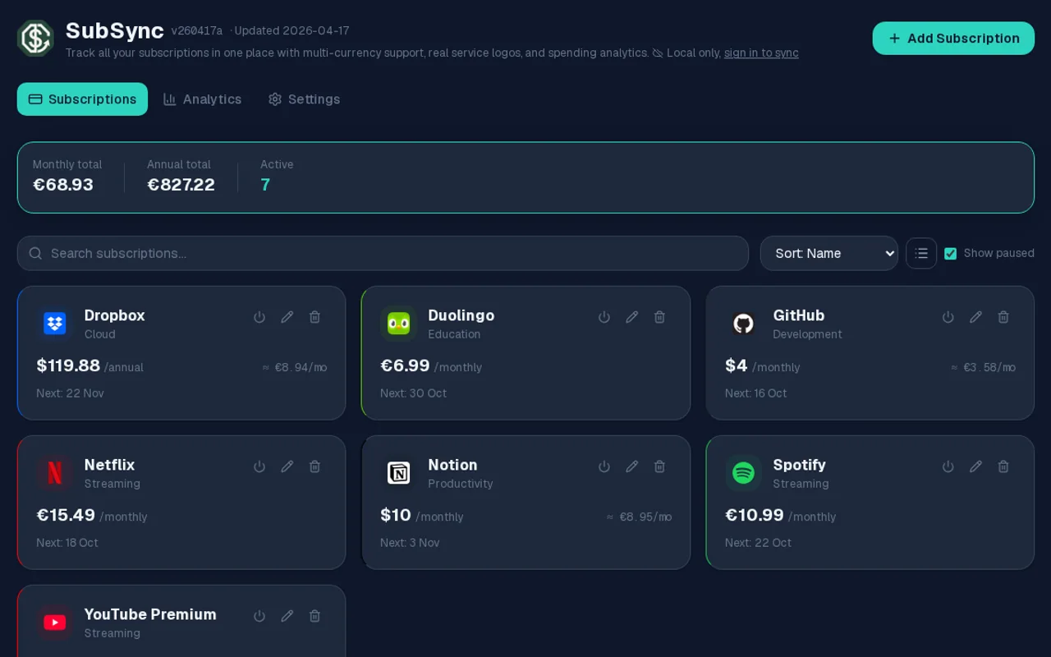Pause the GitHub subscription
The height and width of the screenshot is (657, 1051).
(x=948, y=317)
